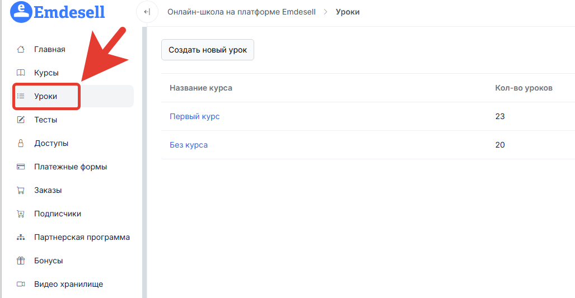Open the Без курса link
Screen dimensions: 575x298
pos(189,145)
